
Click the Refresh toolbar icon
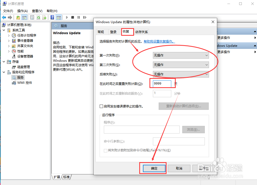coord(38,17)
